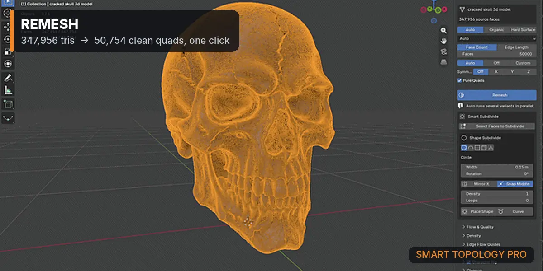Choose the Circle shape icon
The height and width of the screenshot is (271, 543).
click(x=464, y=148)
